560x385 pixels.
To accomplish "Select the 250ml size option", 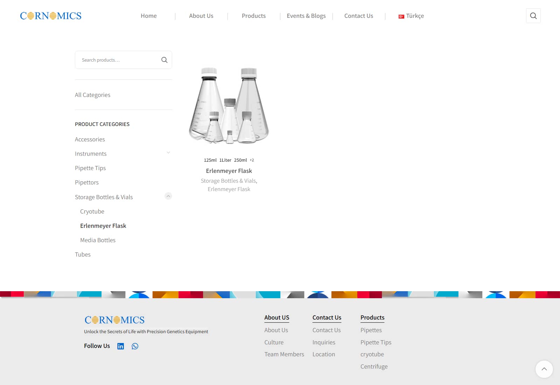I will [x=240, y=160].
